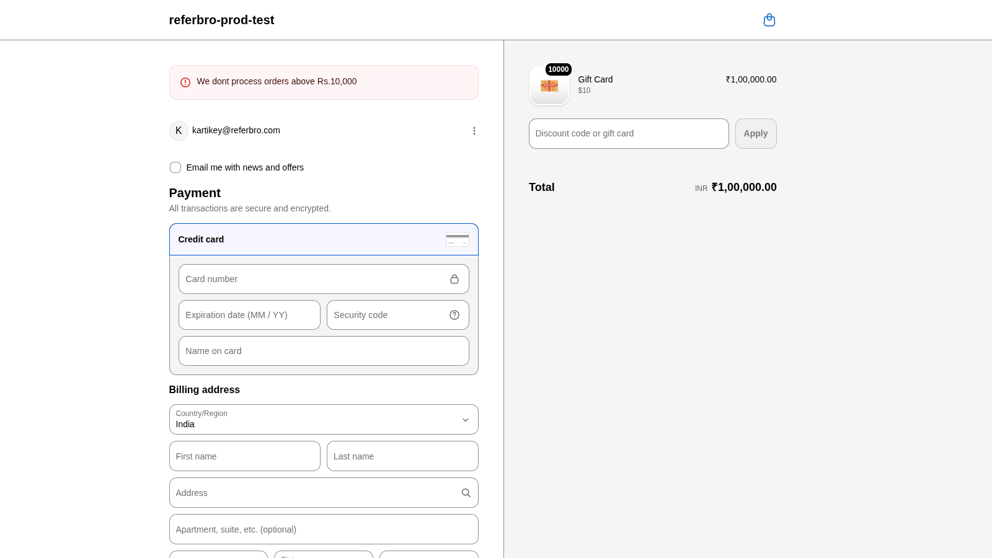The image size is (992, 558).
Task: Click the Total amount ₹1,00,000.00
Action: [744, 187]
